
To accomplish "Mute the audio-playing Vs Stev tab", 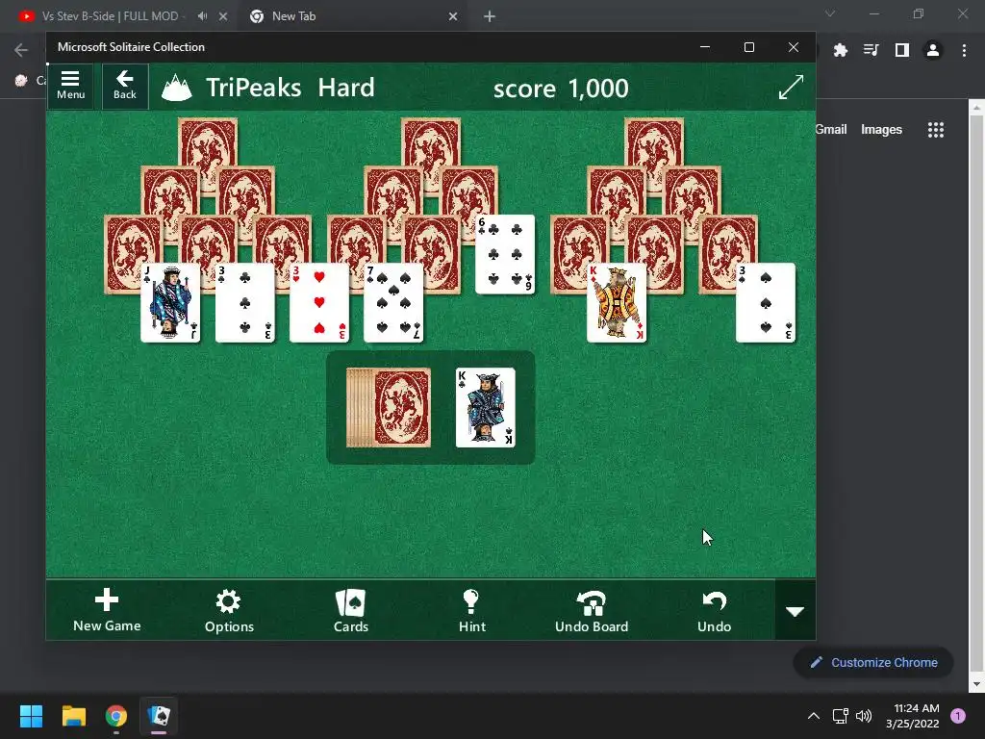I will tap(202, 16).
